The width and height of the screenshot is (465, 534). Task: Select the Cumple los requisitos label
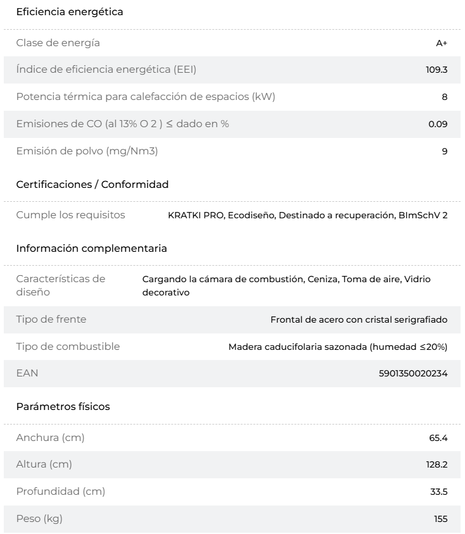(70, 215)
